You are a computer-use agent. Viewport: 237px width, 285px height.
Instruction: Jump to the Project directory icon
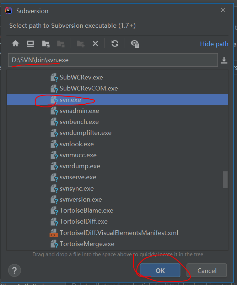(x=46, y=44)
